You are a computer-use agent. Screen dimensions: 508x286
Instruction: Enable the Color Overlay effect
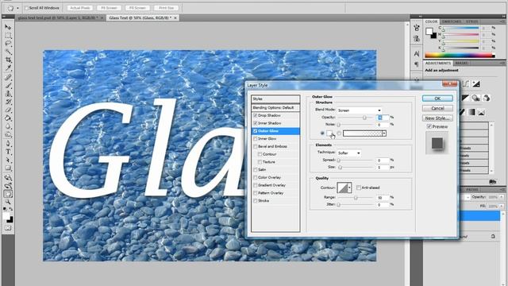click(x=256, y=177)
